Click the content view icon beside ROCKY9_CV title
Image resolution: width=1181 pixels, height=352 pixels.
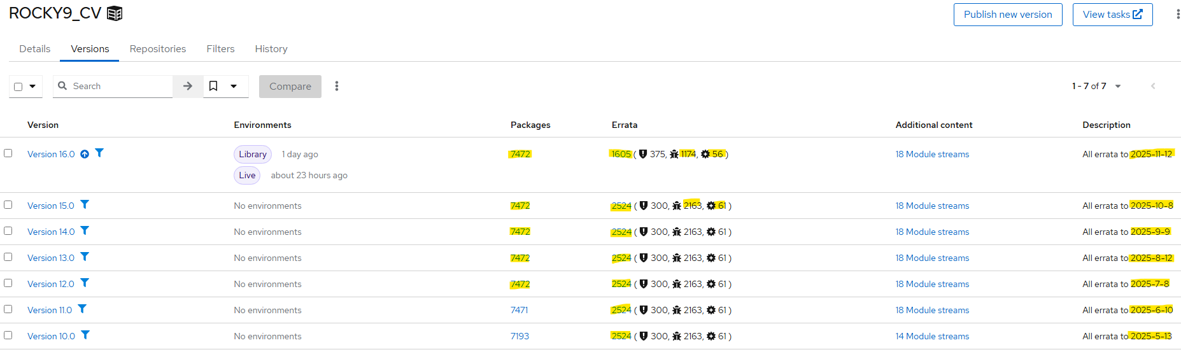115,13
